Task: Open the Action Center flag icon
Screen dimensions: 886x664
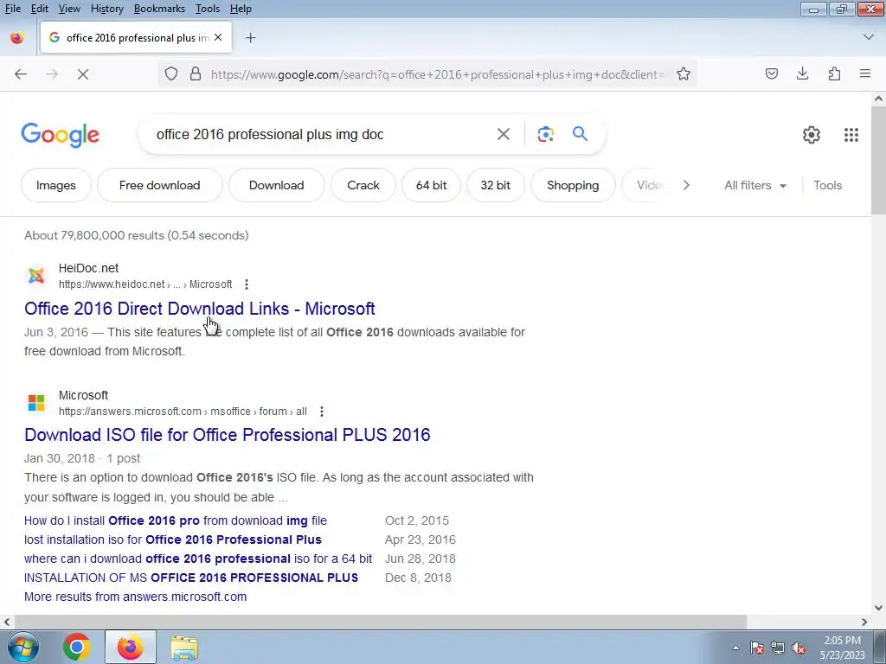Action: pyautogui.click(x=757, y=648)
